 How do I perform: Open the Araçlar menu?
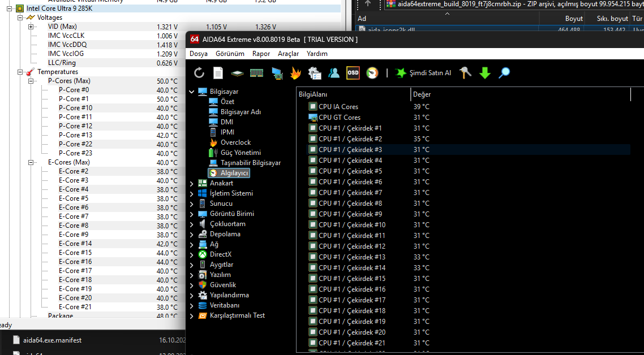tap(288, 54)
